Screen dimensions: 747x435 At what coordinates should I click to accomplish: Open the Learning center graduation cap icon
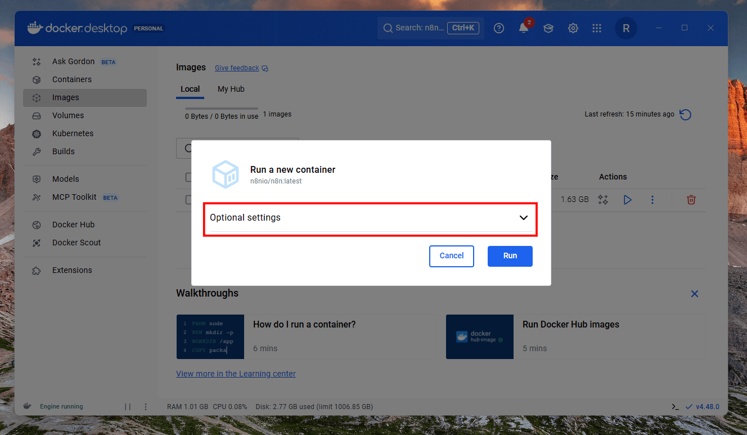548,28
